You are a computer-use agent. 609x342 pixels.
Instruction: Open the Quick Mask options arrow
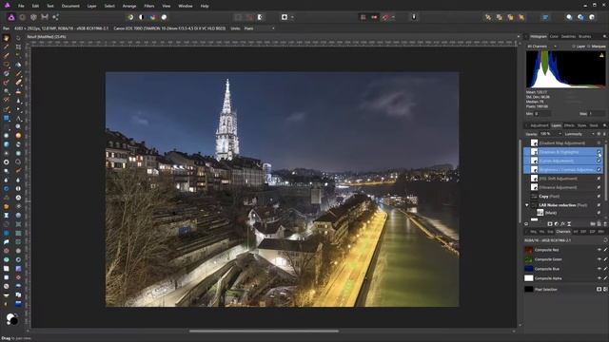coord(292,17)
